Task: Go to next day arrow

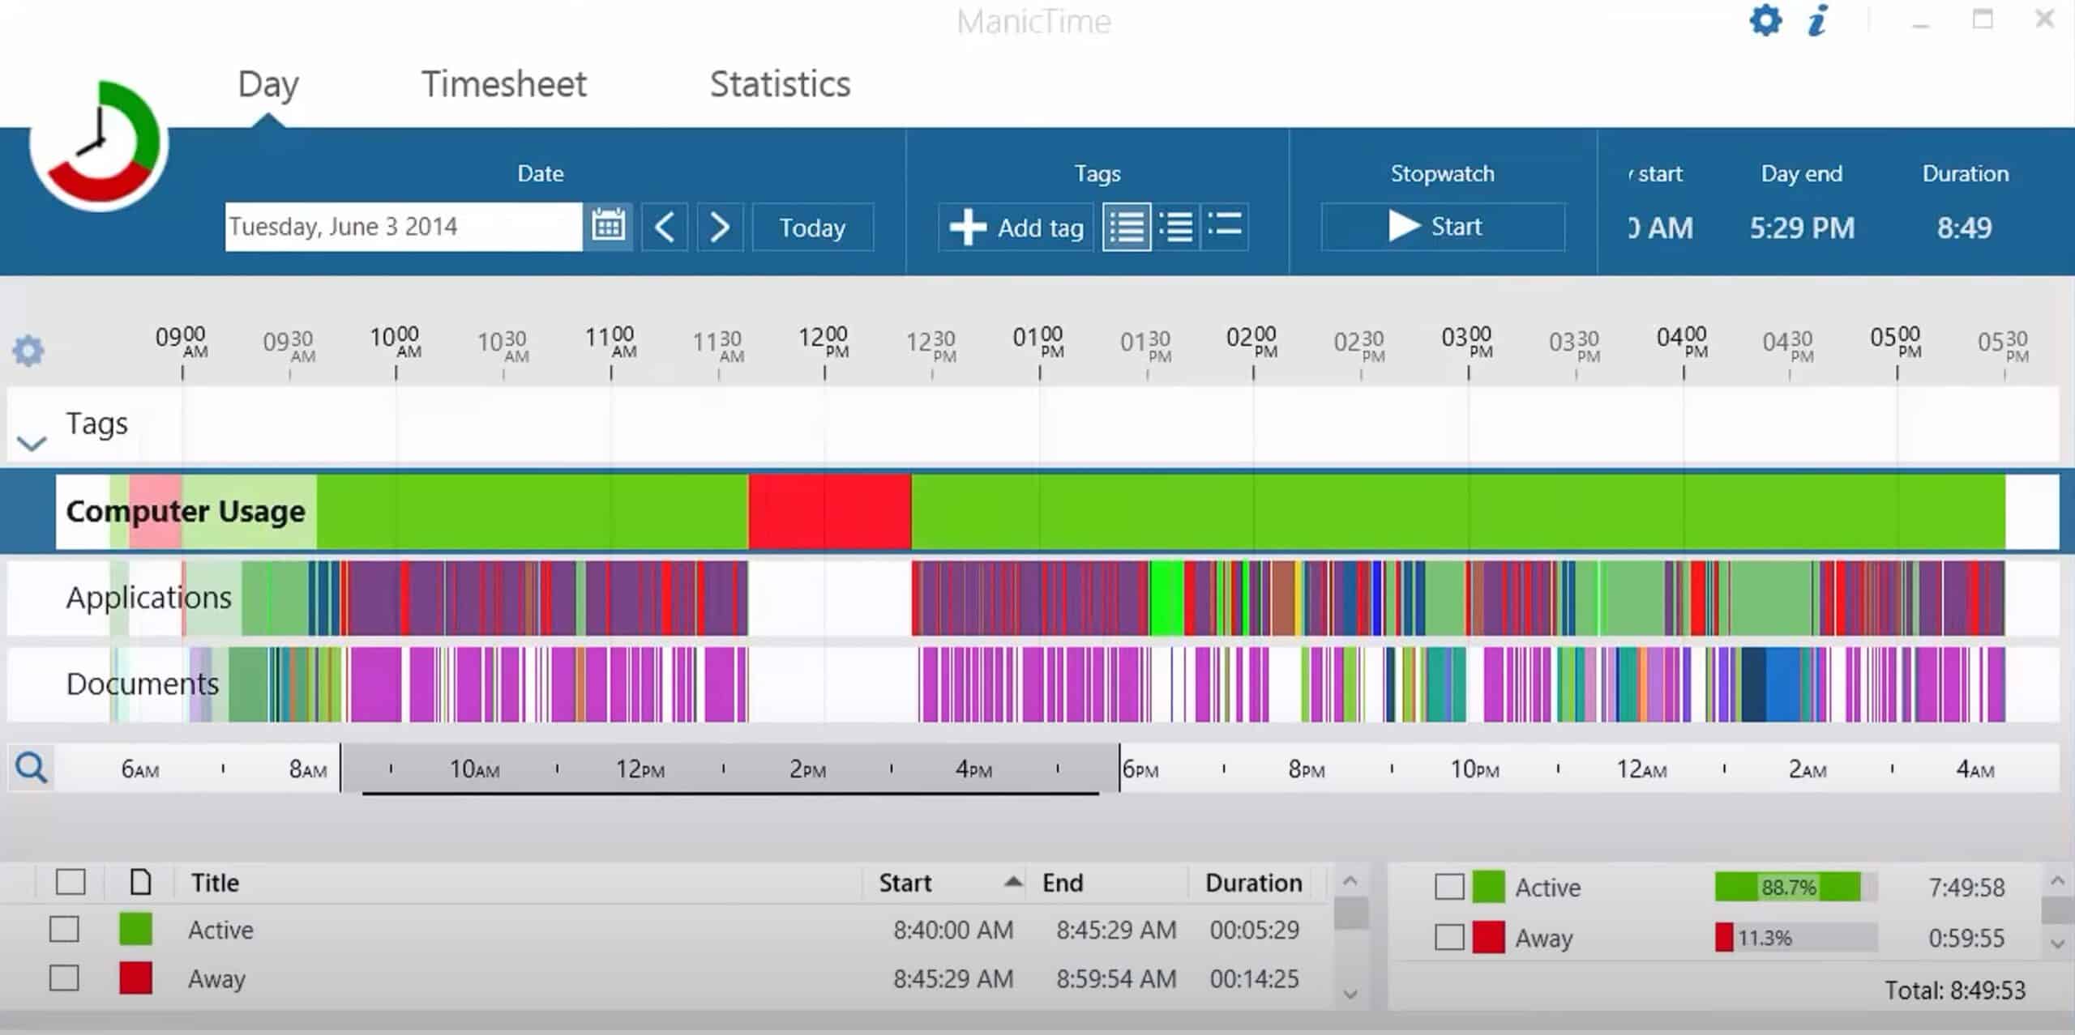Action: (x=720, y=227)
